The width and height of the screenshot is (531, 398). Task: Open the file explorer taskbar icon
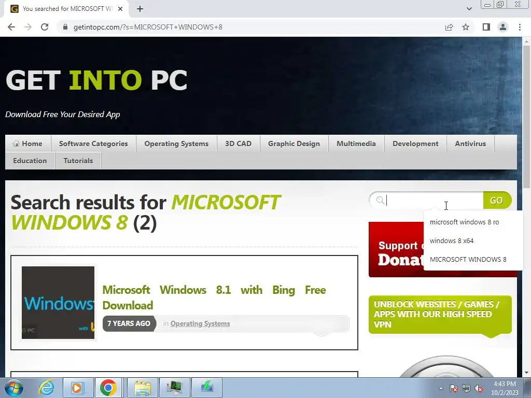[142, 388]
